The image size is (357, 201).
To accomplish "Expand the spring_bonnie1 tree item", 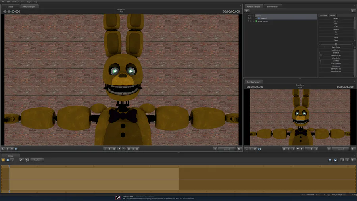I will [253, 21].
